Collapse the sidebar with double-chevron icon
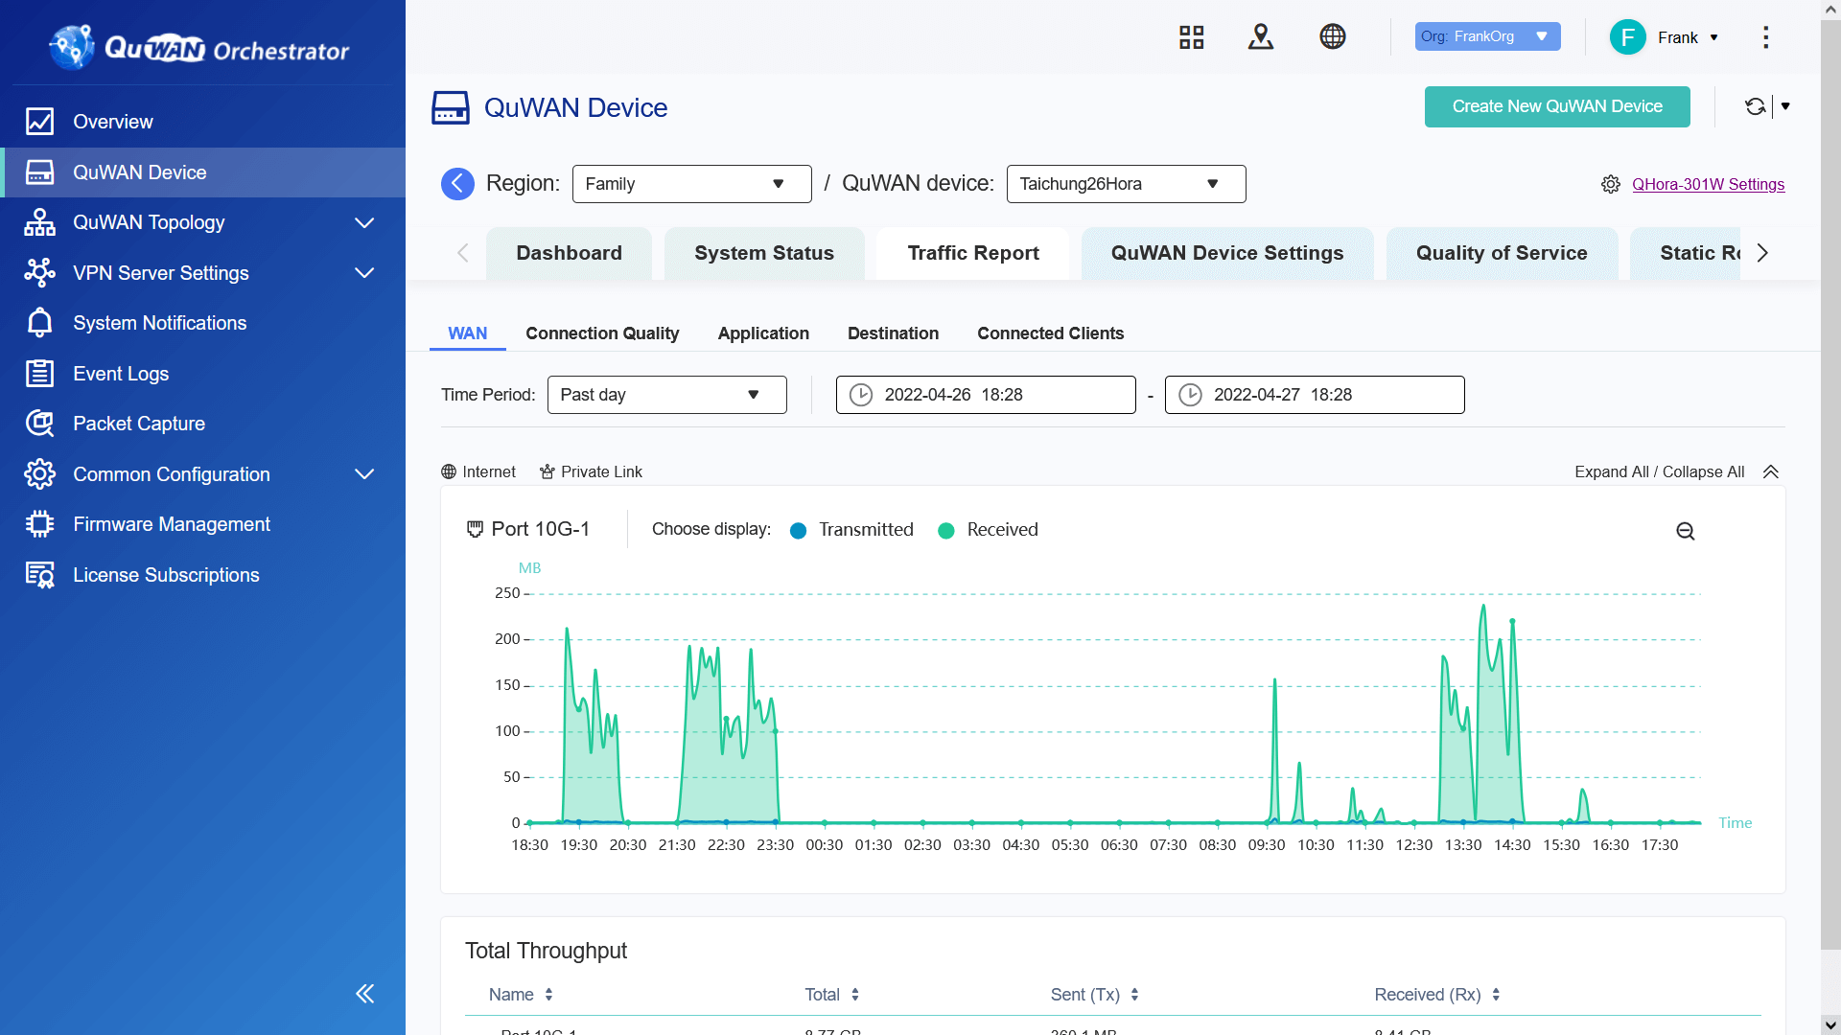 point(364,993)
